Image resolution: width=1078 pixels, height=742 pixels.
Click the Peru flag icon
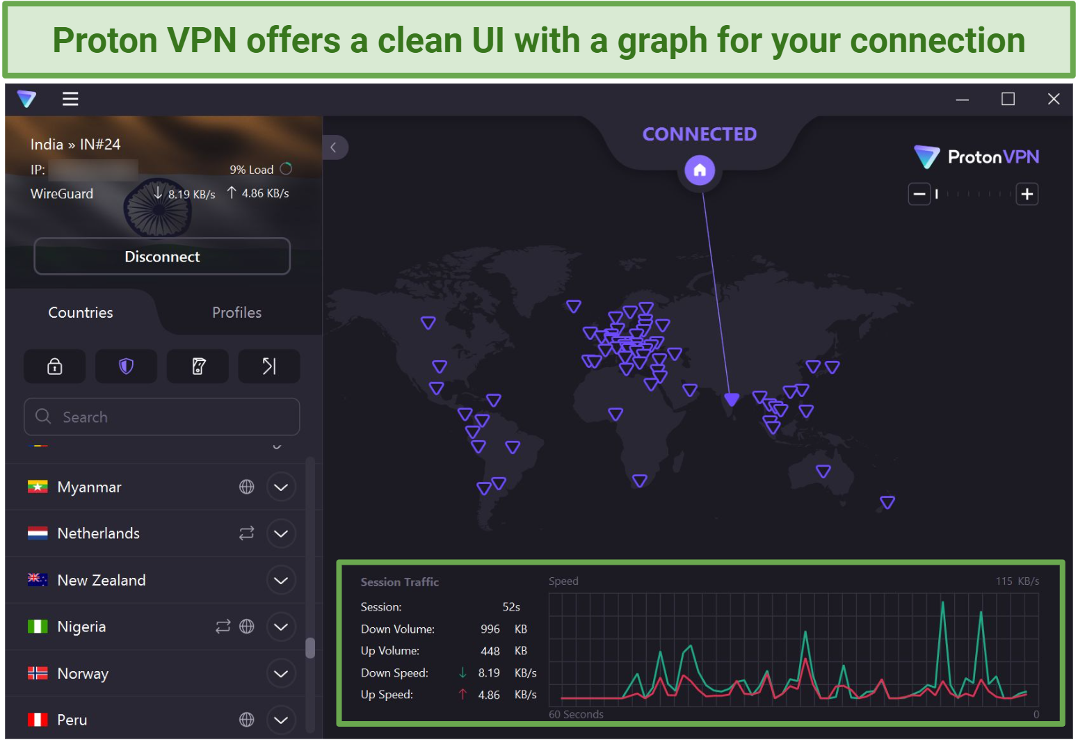[38, 720]
